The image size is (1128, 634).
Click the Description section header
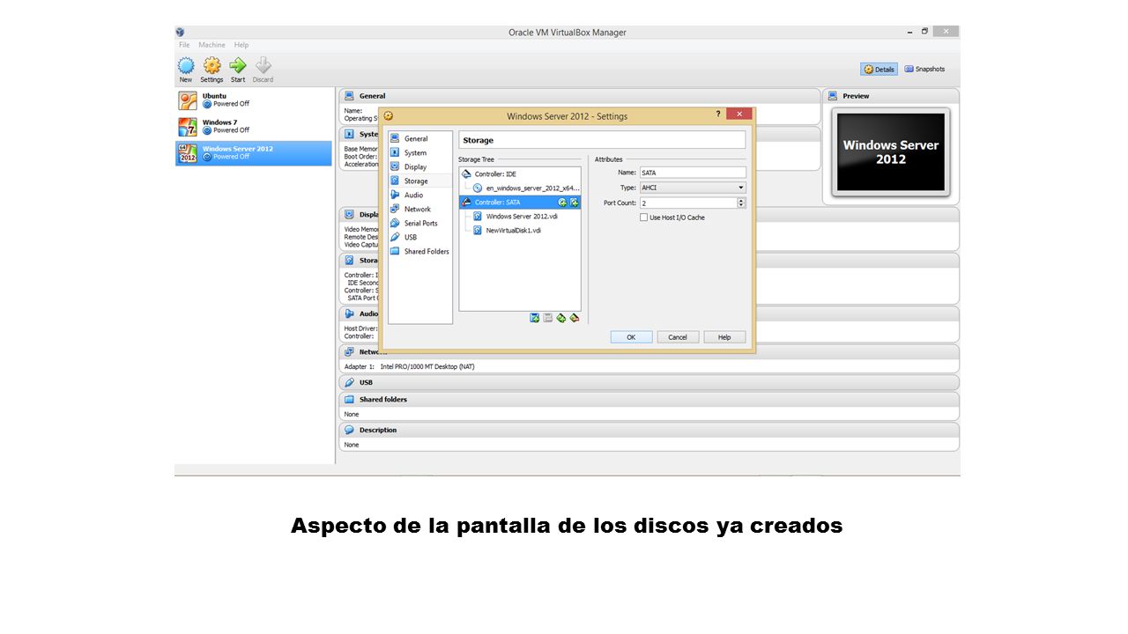click(649, 431)
